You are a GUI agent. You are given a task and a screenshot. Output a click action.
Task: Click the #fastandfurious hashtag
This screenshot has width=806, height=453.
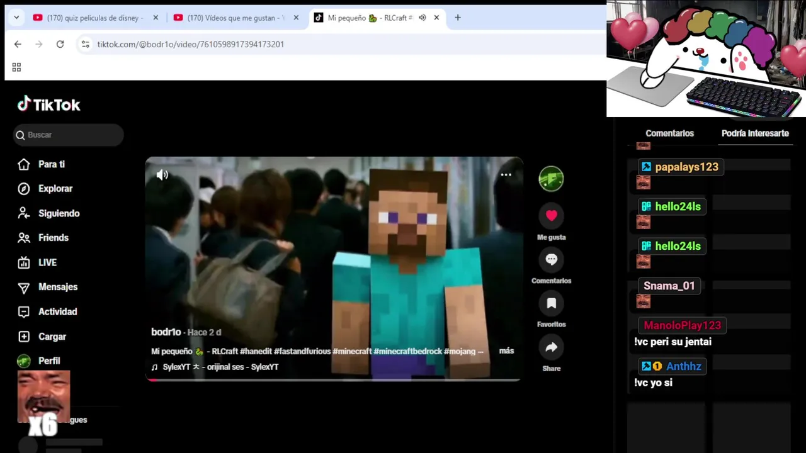[300, 351]
